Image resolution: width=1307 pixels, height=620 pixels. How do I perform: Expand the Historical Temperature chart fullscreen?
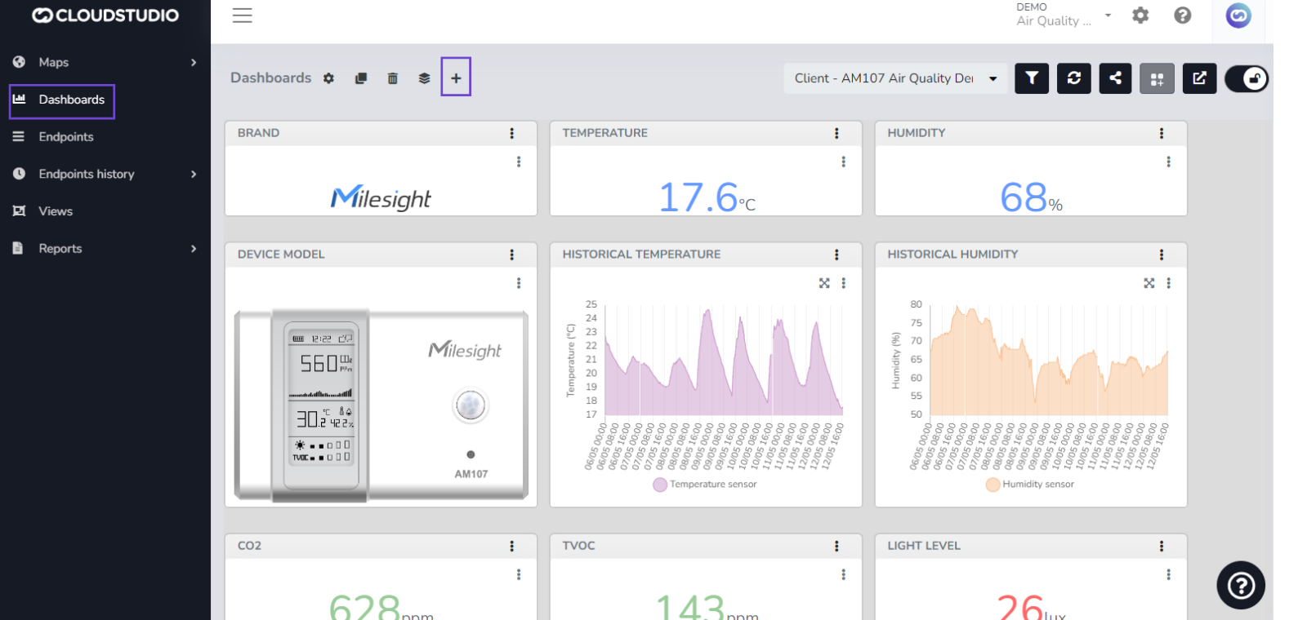tap(824, 283)
